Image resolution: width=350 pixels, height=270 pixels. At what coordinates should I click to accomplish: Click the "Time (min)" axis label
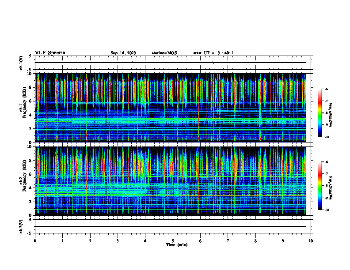[177, 245]
